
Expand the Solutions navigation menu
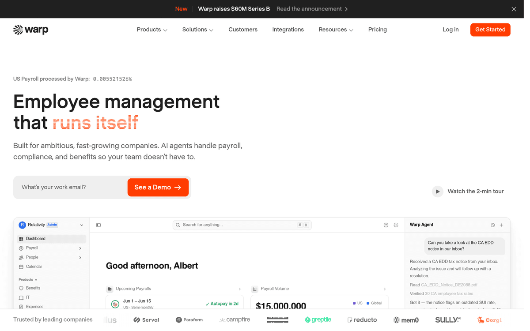pyautogui.click(x=198, y=30)
